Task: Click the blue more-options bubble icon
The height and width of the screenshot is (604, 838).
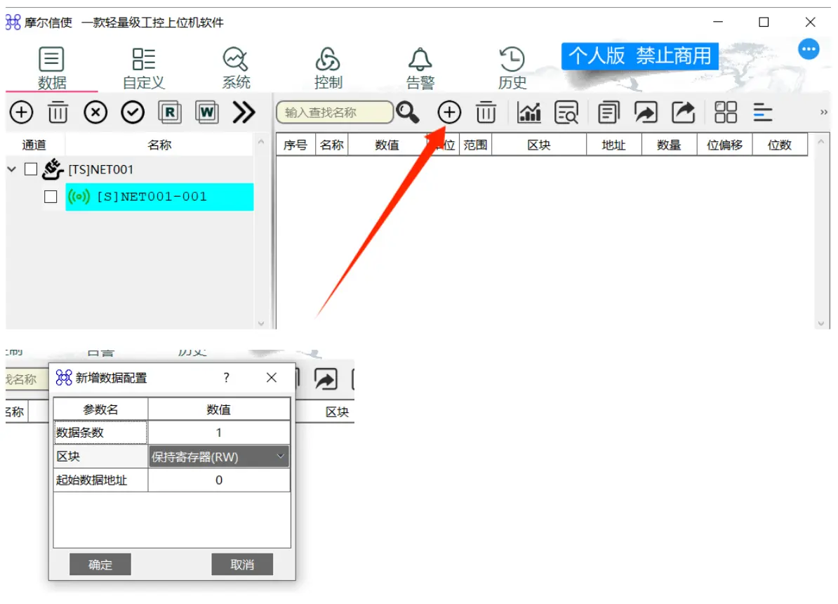Action: click(809, 49)
